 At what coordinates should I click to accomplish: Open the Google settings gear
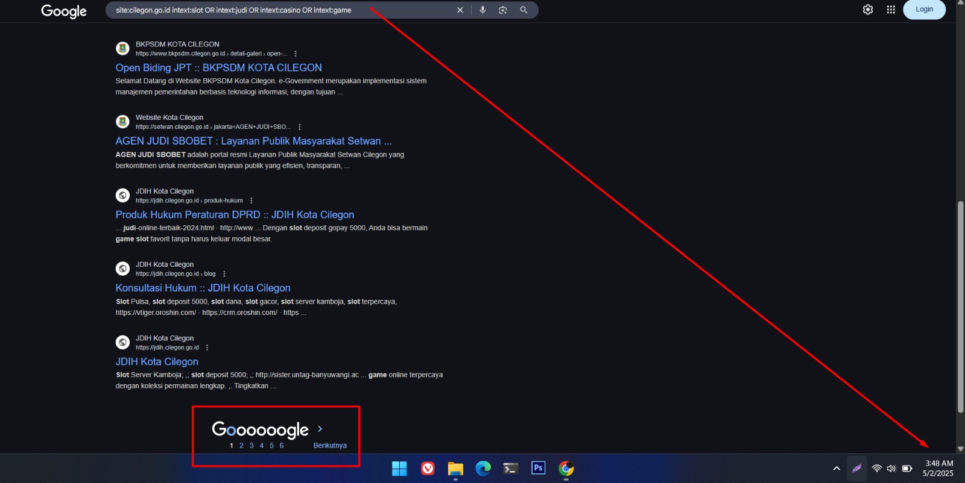(x=868, y=10)
